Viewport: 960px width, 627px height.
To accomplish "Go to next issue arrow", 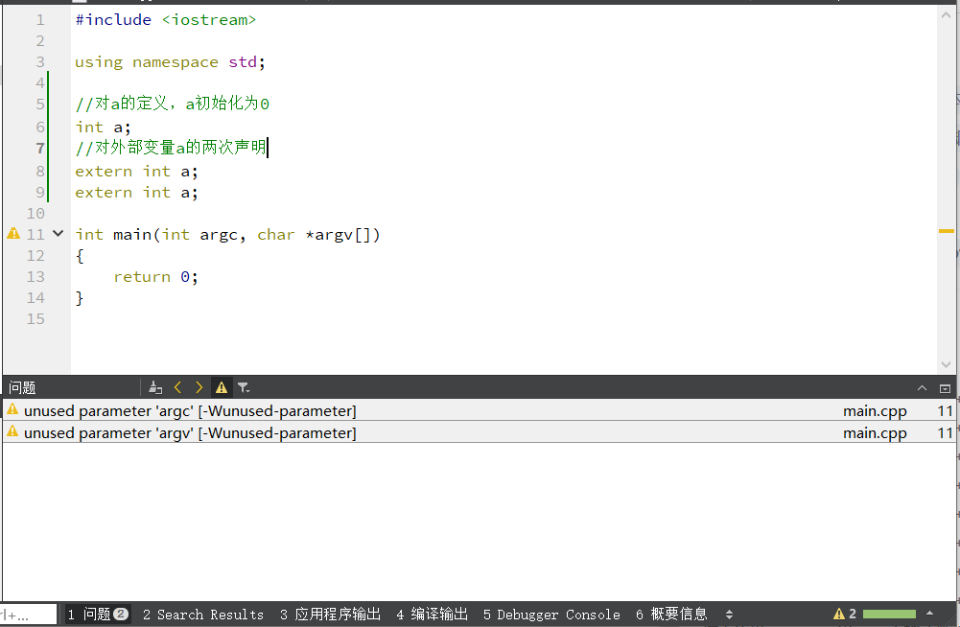I will tap(199, 387).
